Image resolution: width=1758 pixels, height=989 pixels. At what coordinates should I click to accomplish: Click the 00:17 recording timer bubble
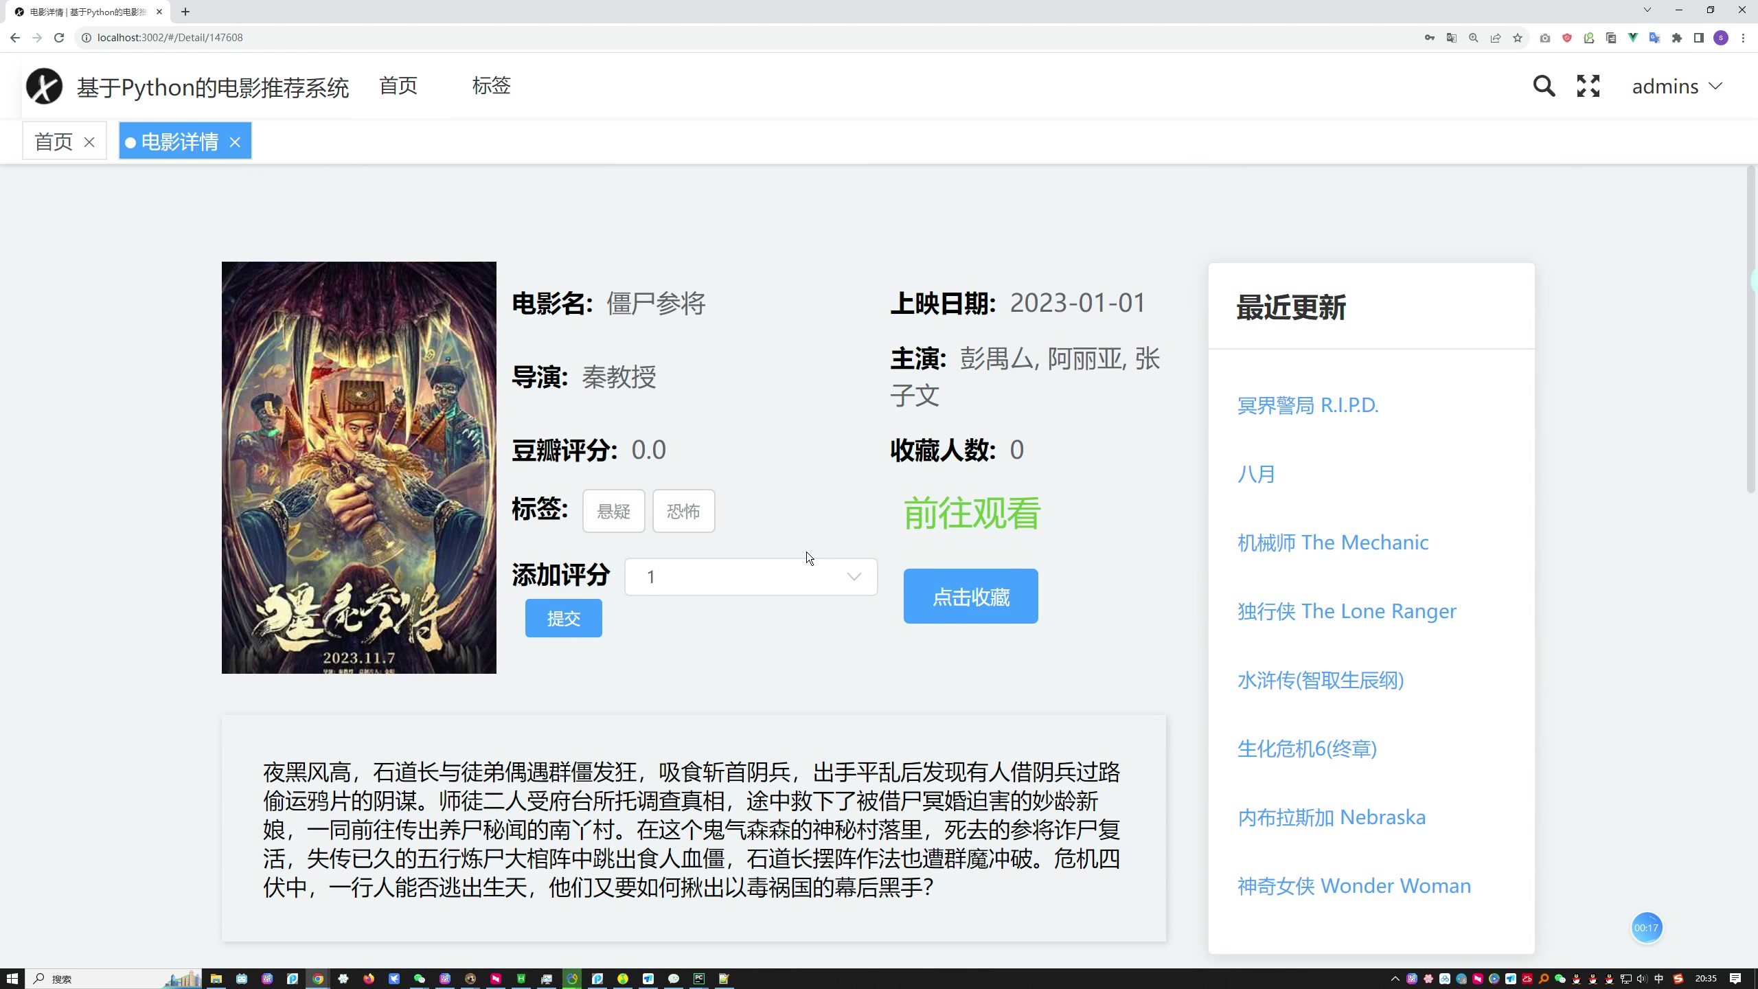point(1646,928)
